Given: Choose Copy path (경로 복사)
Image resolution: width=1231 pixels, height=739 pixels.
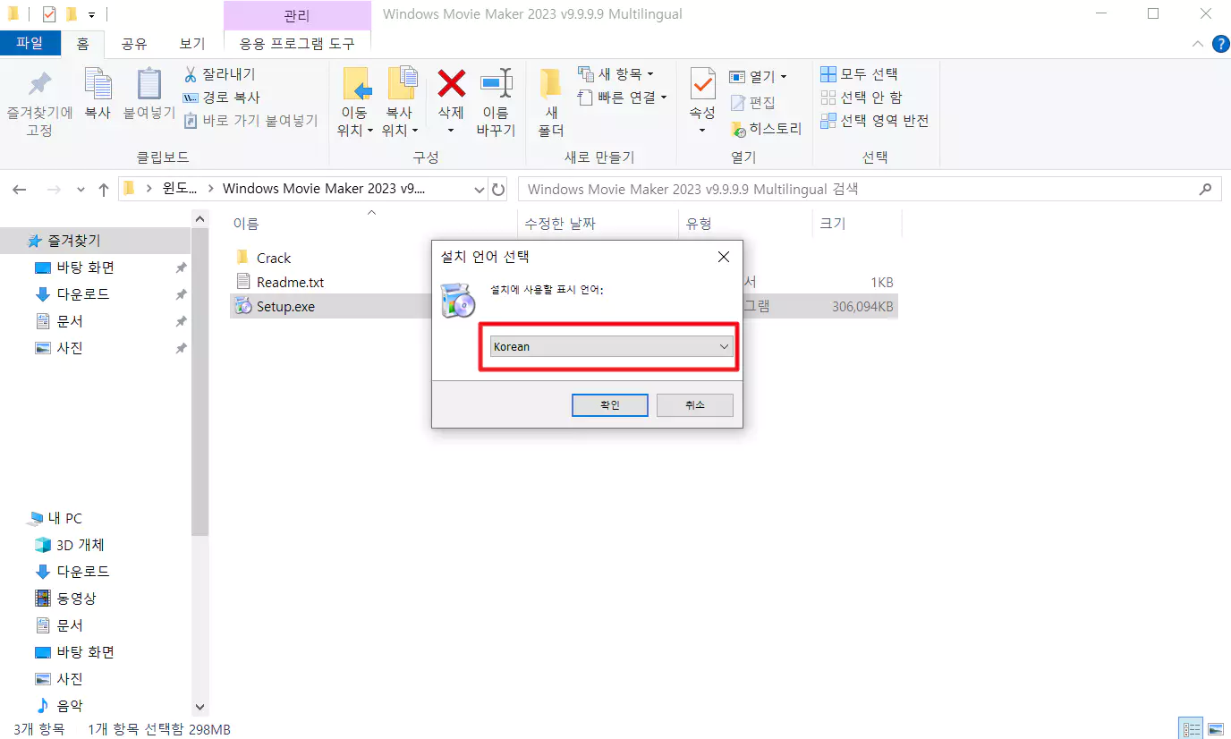Looking at the screenshot, I should 221,98.
